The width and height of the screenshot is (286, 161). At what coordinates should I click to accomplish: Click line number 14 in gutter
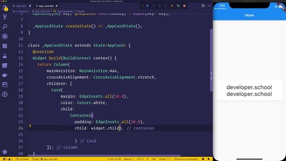[x=21, y=64]
